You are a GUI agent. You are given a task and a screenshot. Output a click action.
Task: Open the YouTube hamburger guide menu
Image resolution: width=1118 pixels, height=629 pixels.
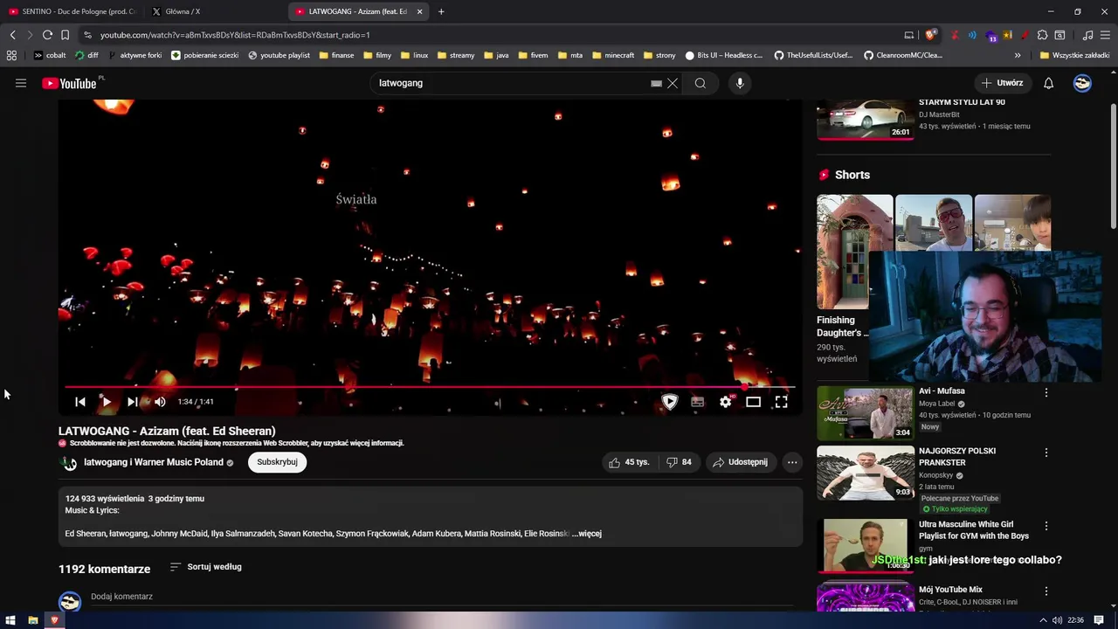coord(21,83)
